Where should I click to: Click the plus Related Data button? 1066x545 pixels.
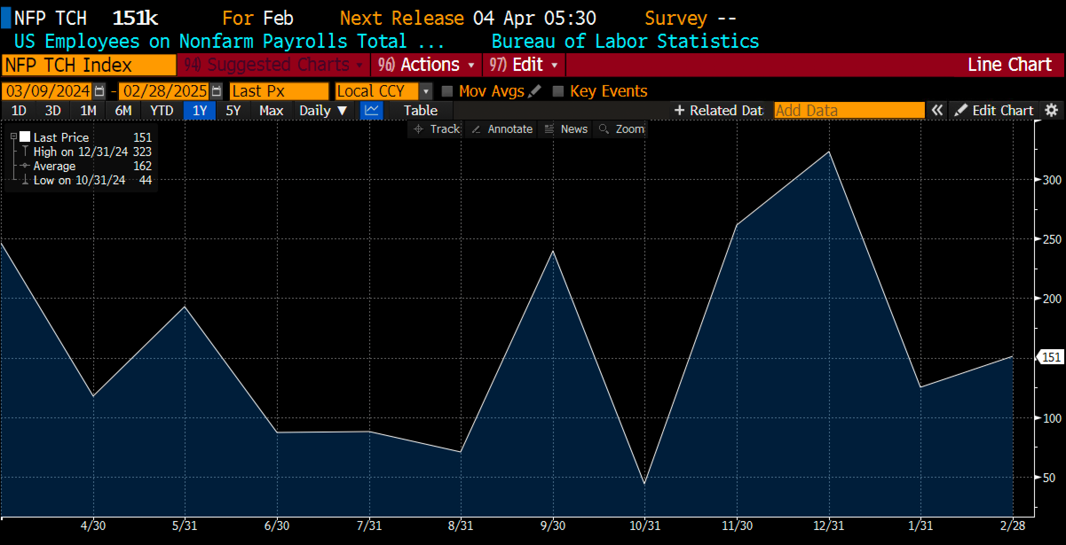(x=719, y=110)
